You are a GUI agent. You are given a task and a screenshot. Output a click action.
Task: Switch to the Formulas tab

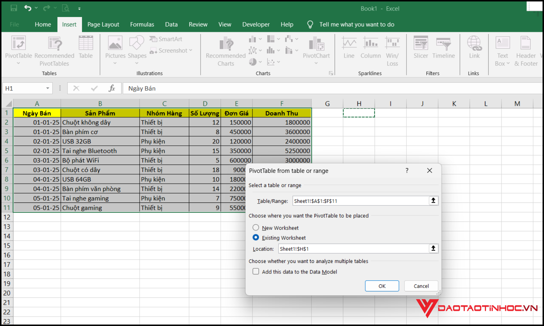142,24
